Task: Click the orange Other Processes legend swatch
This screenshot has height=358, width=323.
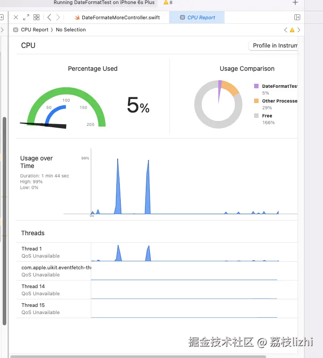Action: pyautogui.click(x=256, y=101)
